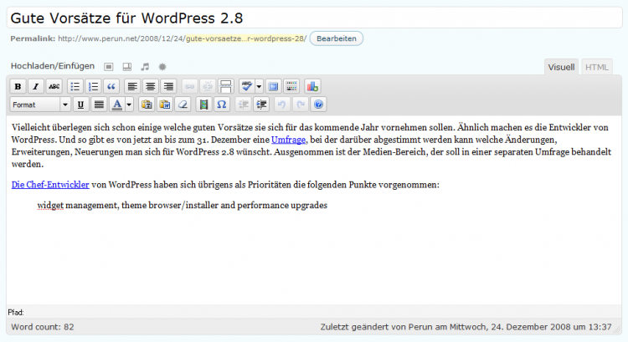628x342 pixels.
Task: Click the custom character Omega icon
Action: [221, 105]
